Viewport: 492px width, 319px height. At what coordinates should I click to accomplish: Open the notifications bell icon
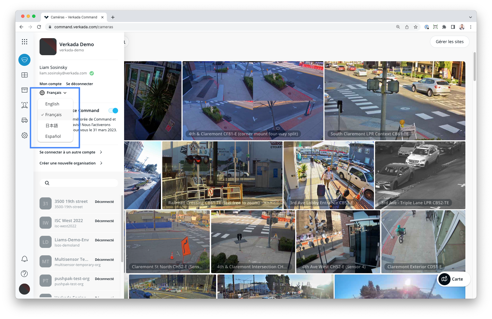click(24, 259)
